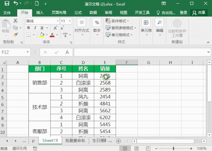Click the 告诉我 Tell me search

coord(166,13)
